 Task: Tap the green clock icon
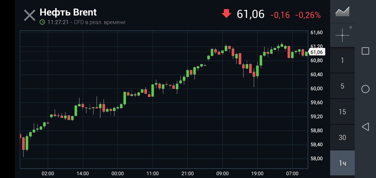42,22
